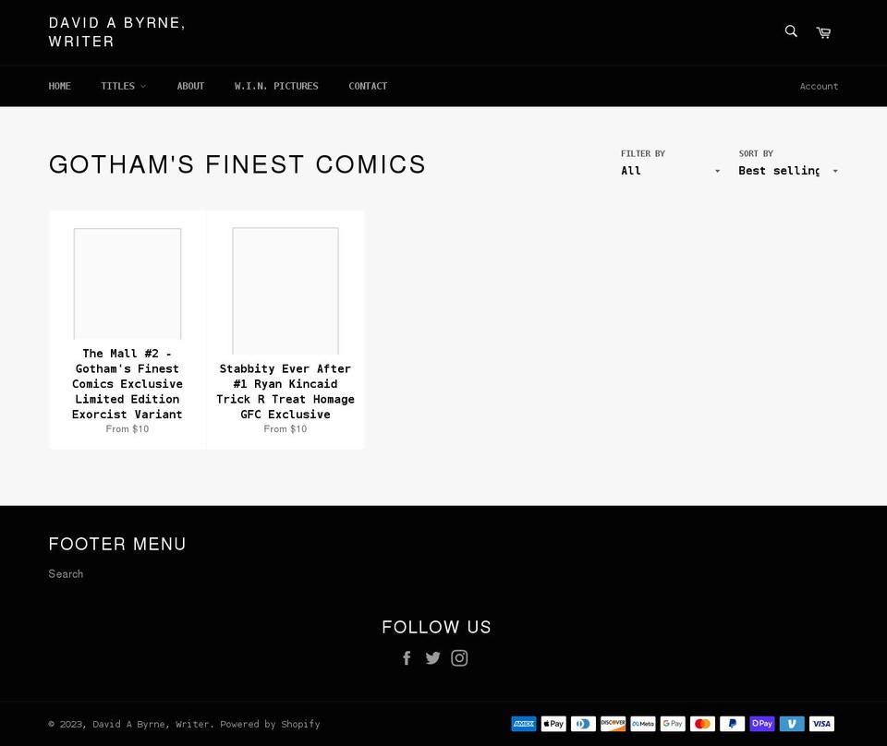Open the shopping cart icon
Viewport: 887px width, 746px height.
tap(823, 33)
